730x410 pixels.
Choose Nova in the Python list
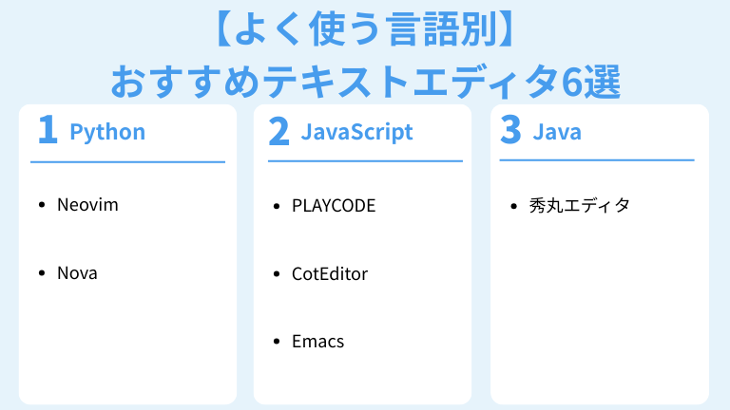click(77, 273)
